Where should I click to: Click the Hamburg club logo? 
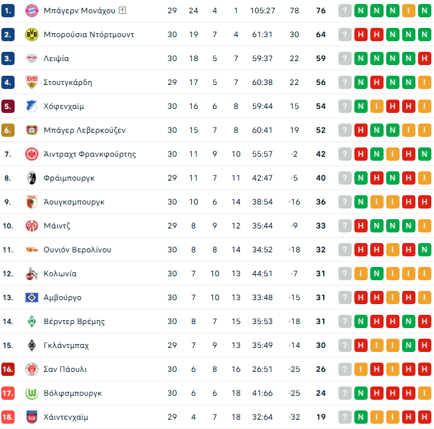[x=31, y=298]
